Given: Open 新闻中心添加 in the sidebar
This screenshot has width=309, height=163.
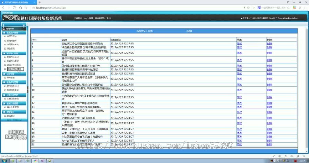Looking at the screenshot, I should (x=13, y=57).
